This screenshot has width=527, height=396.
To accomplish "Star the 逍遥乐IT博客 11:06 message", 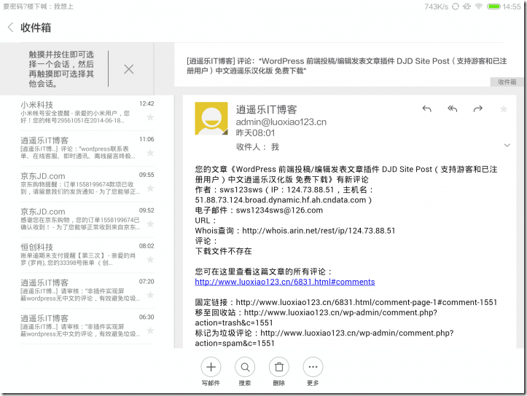I will click(x=150, y=153).
